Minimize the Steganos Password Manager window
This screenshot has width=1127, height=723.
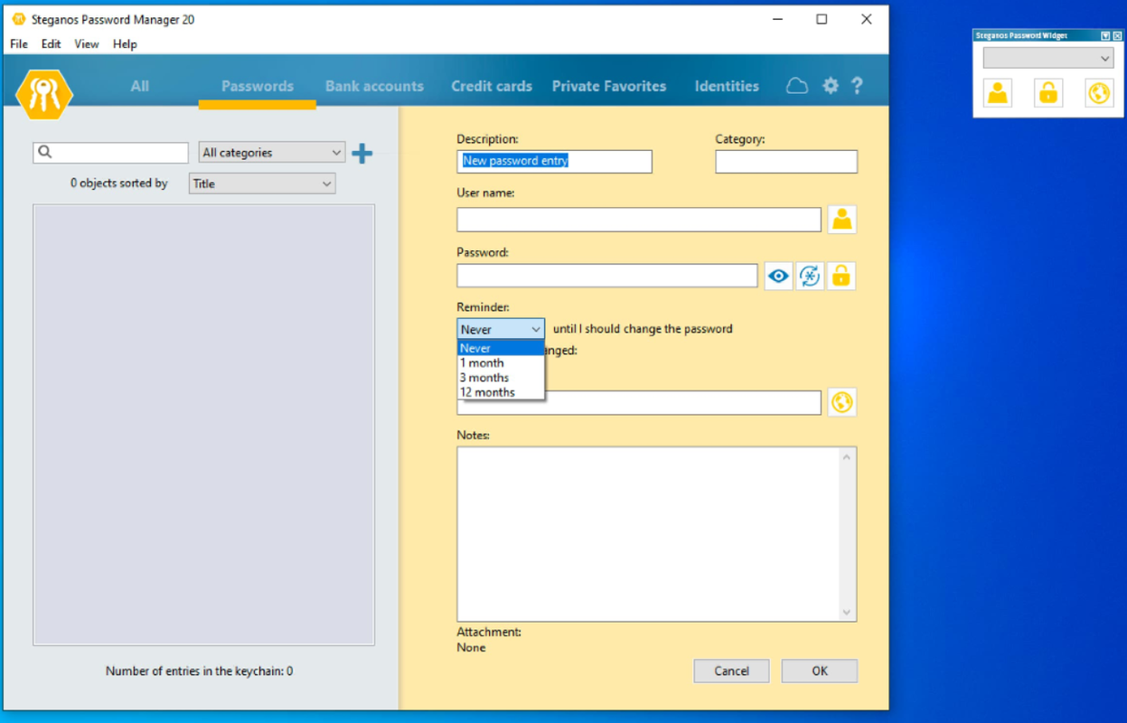point(777,19)
